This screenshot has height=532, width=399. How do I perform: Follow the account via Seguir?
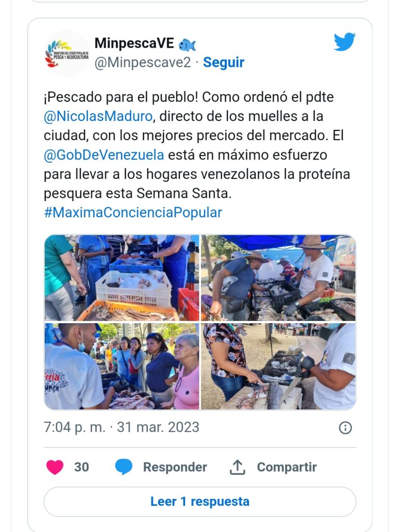(224, 62)
